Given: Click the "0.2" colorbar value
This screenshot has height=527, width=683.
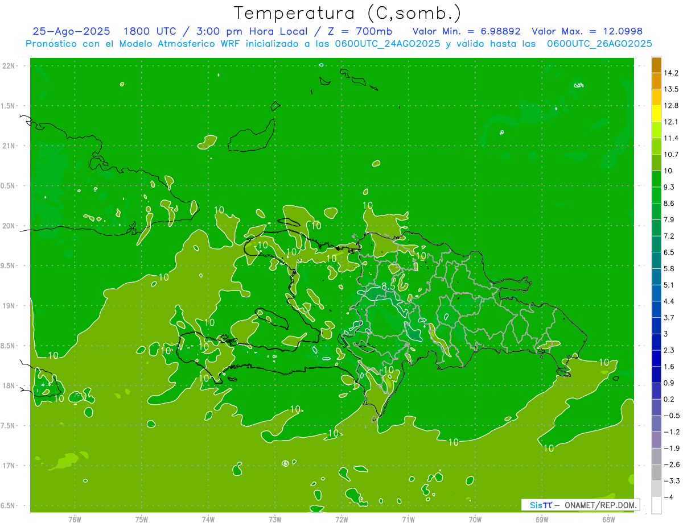Looking at the screenshot, I should pyautogui.click(x=669, y=399).
